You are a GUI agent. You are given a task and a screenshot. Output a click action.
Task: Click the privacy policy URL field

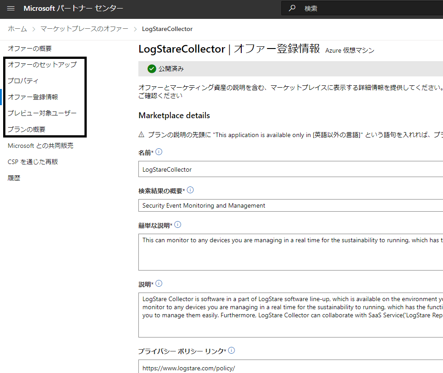[x=288, y=367]
